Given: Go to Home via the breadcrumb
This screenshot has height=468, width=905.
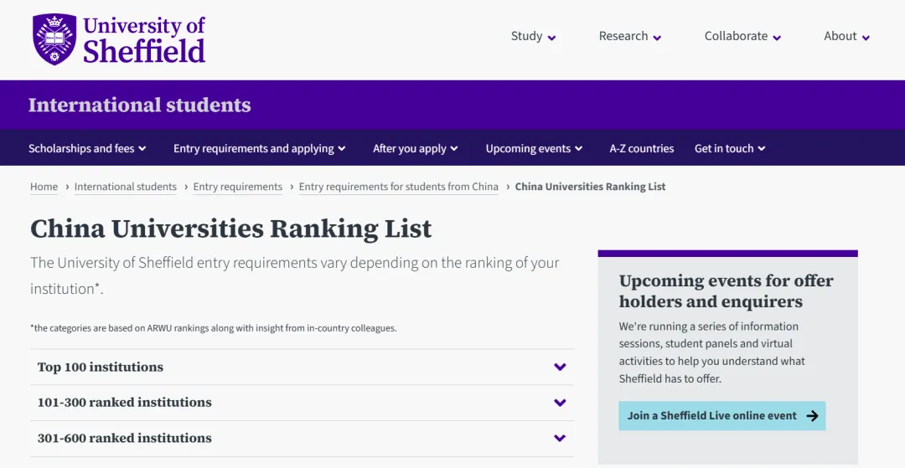Looking at the screenshot, I should click(44, 187).
